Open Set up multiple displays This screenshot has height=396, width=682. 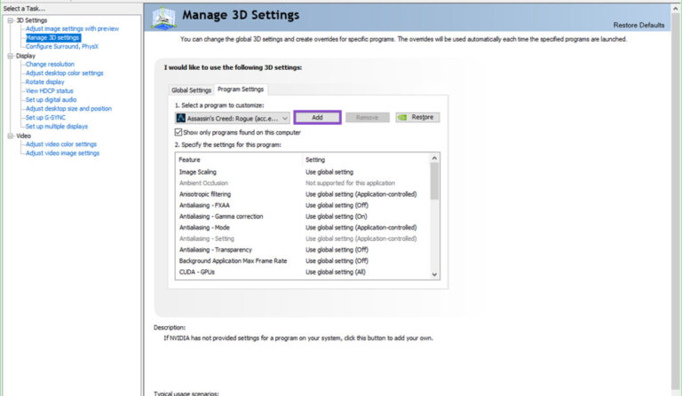tap(57, 127)
